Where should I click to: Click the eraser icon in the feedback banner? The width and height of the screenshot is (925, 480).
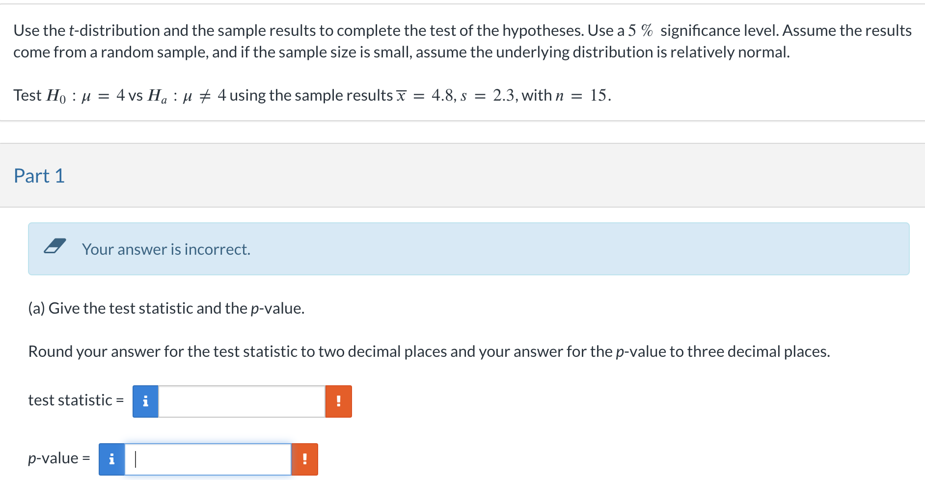55,247
